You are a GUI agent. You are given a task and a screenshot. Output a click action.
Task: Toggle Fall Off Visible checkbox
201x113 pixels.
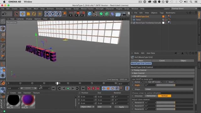coord(162,82)
